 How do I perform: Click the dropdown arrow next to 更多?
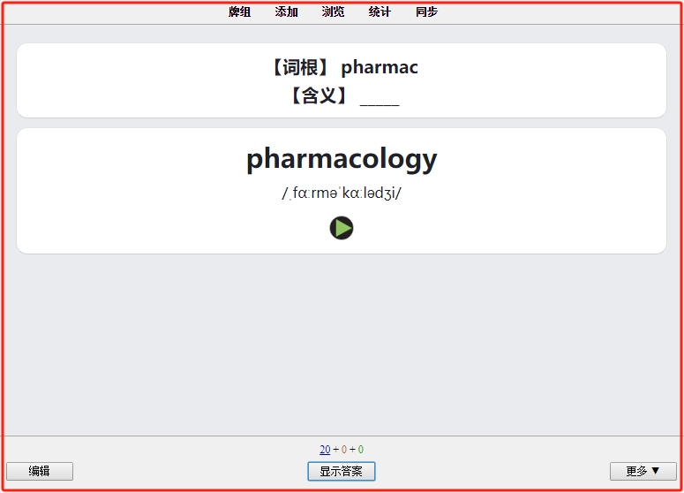(655, 471)
